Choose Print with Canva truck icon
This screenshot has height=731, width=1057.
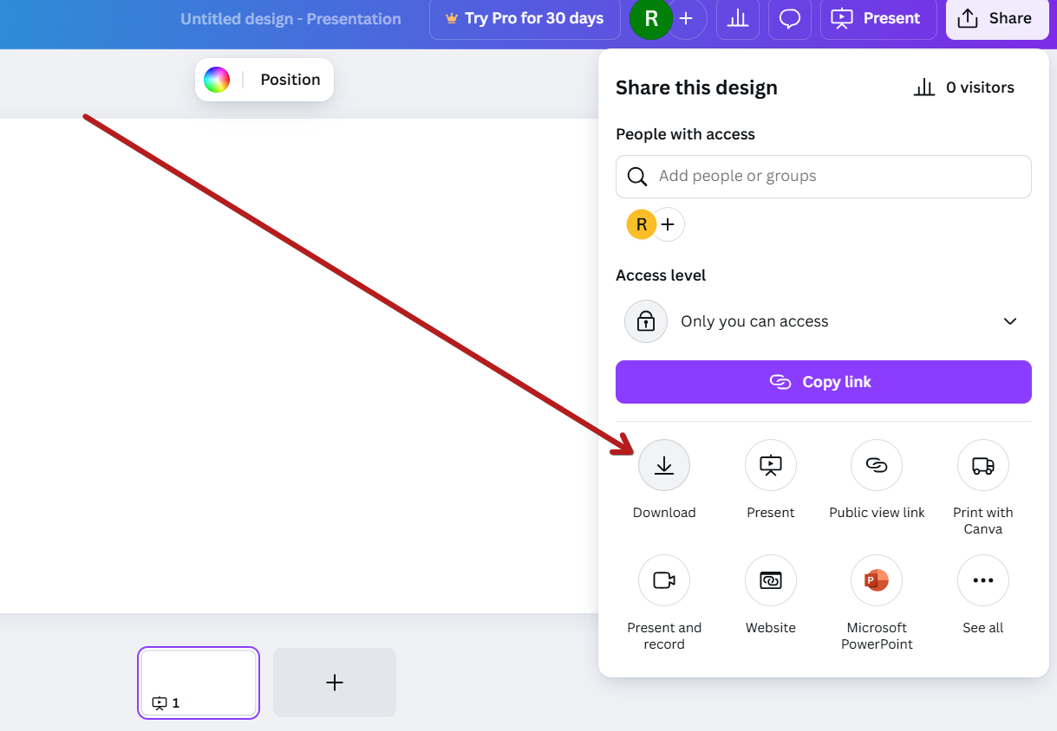[982, 465]
